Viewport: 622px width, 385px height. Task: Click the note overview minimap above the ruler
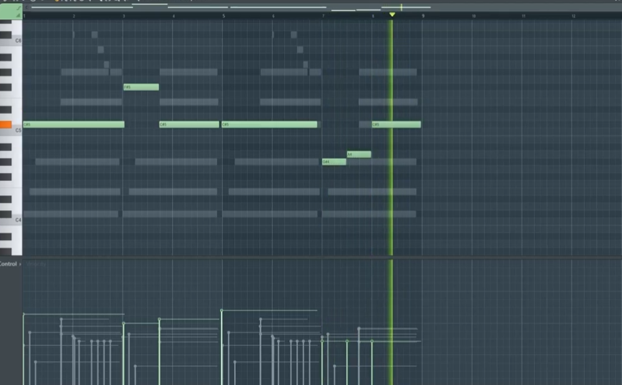pos(322,7)
